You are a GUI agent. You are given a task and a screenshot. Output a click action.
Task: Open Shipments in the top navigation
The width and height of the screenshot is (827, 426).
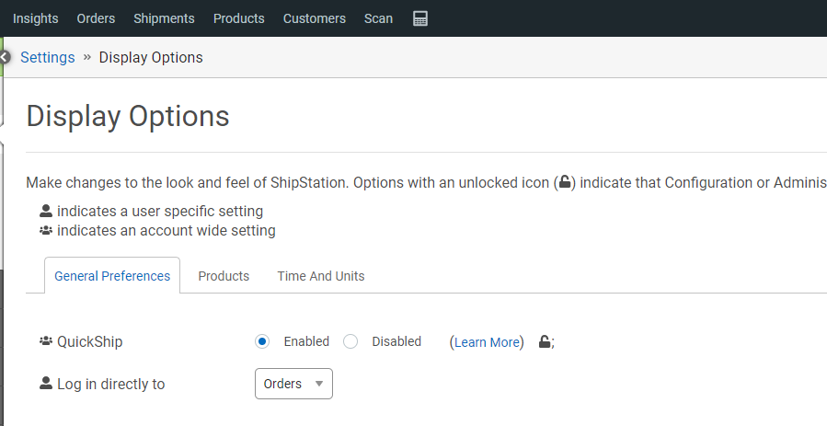[164, 18]
